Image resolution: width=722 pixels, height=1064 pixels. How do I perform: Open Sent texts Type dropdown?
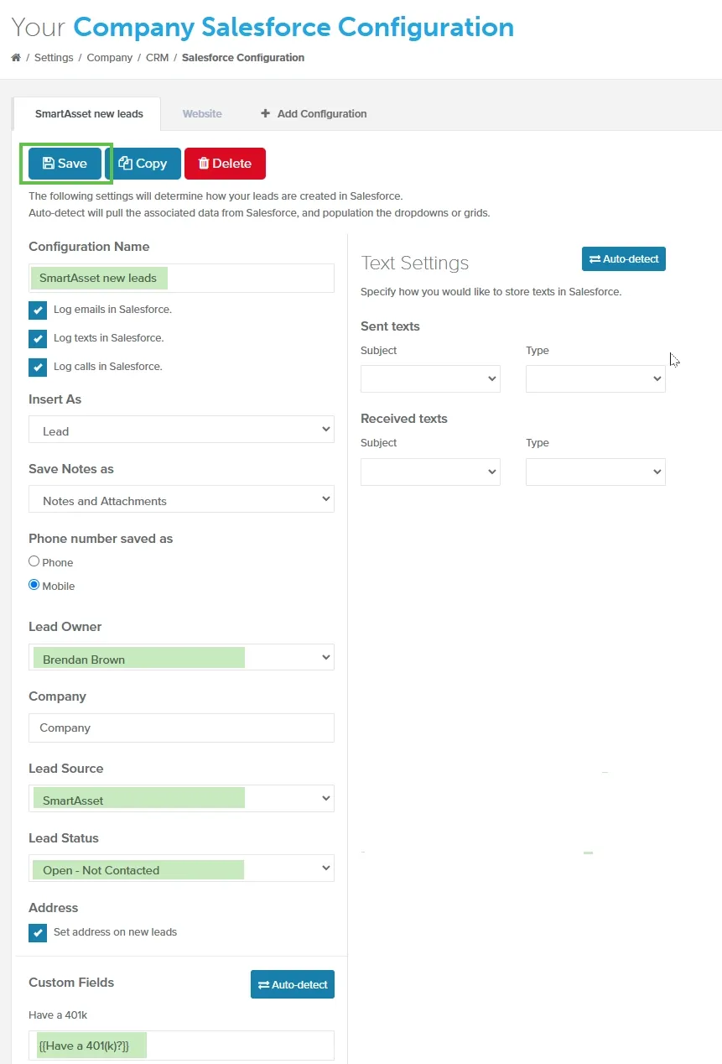pyautogui.click(x=595, y=378)
